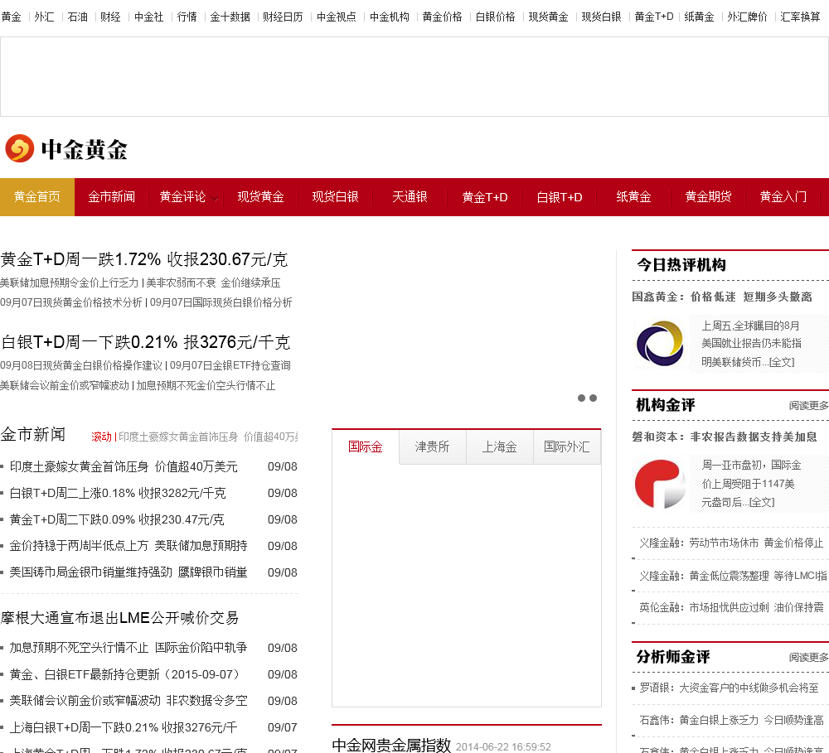The height and width of the screenshot is (753, 829).
Task: Open the 磐和资本 red logo thumbnail
Action: point(659,484)
